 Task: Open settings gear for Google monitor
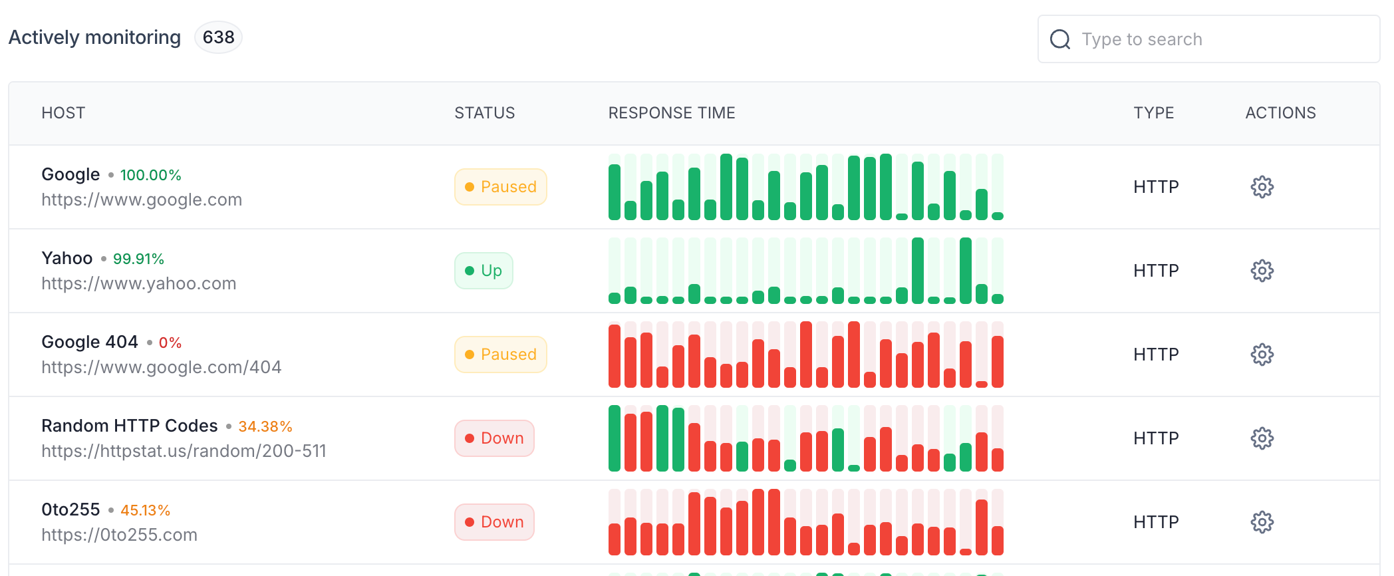click(x=1262, y=187)
